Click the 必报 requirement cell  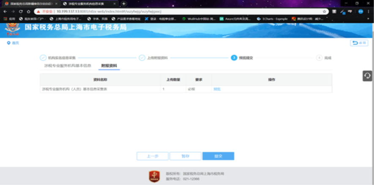tap(199, 89)
